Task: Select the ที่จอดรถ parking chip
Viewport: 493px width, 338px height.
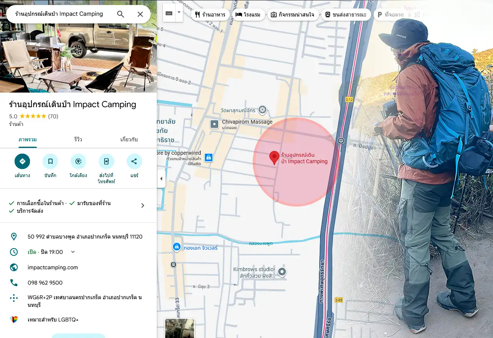Action: click(x=390, y=15)
